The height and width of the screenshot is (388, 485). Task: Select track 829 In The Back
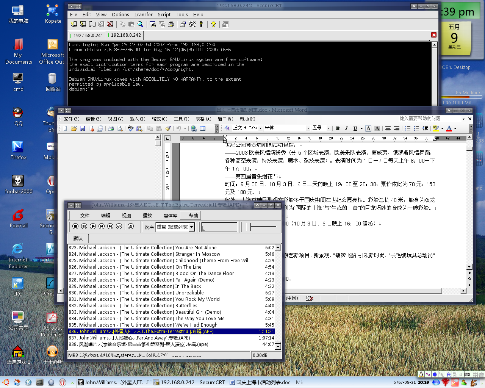click(x=171, y=286)
